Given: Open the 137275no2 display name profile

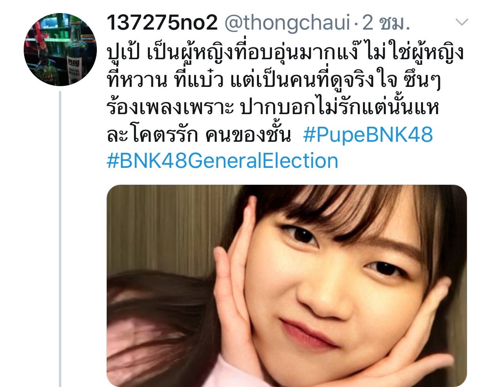Looking at the screenshot, I should point(162,23).
